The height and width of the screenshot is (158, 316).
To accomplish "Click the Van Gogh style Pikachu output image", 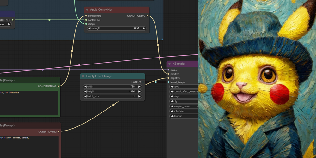I will (x=257, y=79).
